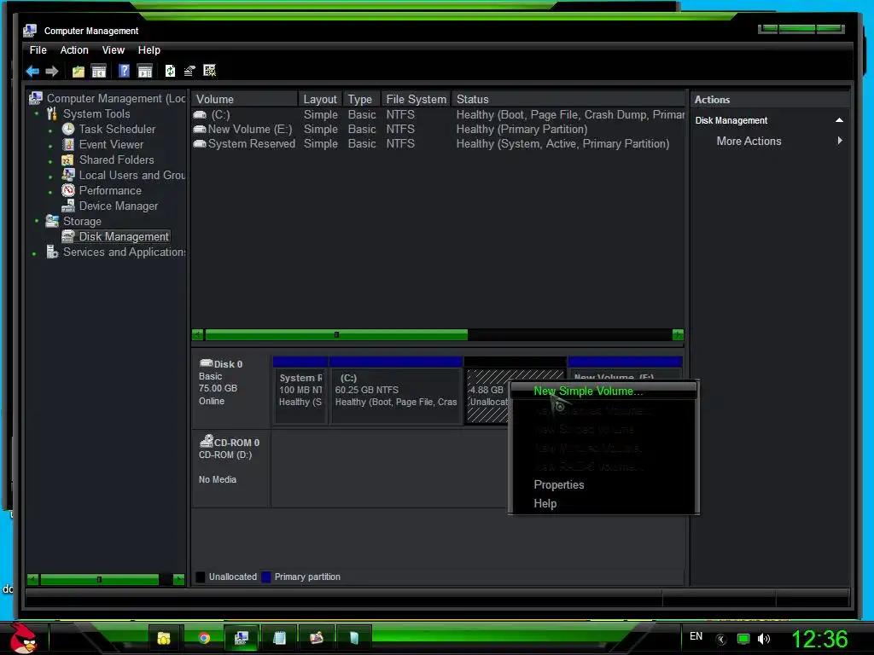
Task: Select the Task Scheduler clock icon
Action: tap(68, 130)
